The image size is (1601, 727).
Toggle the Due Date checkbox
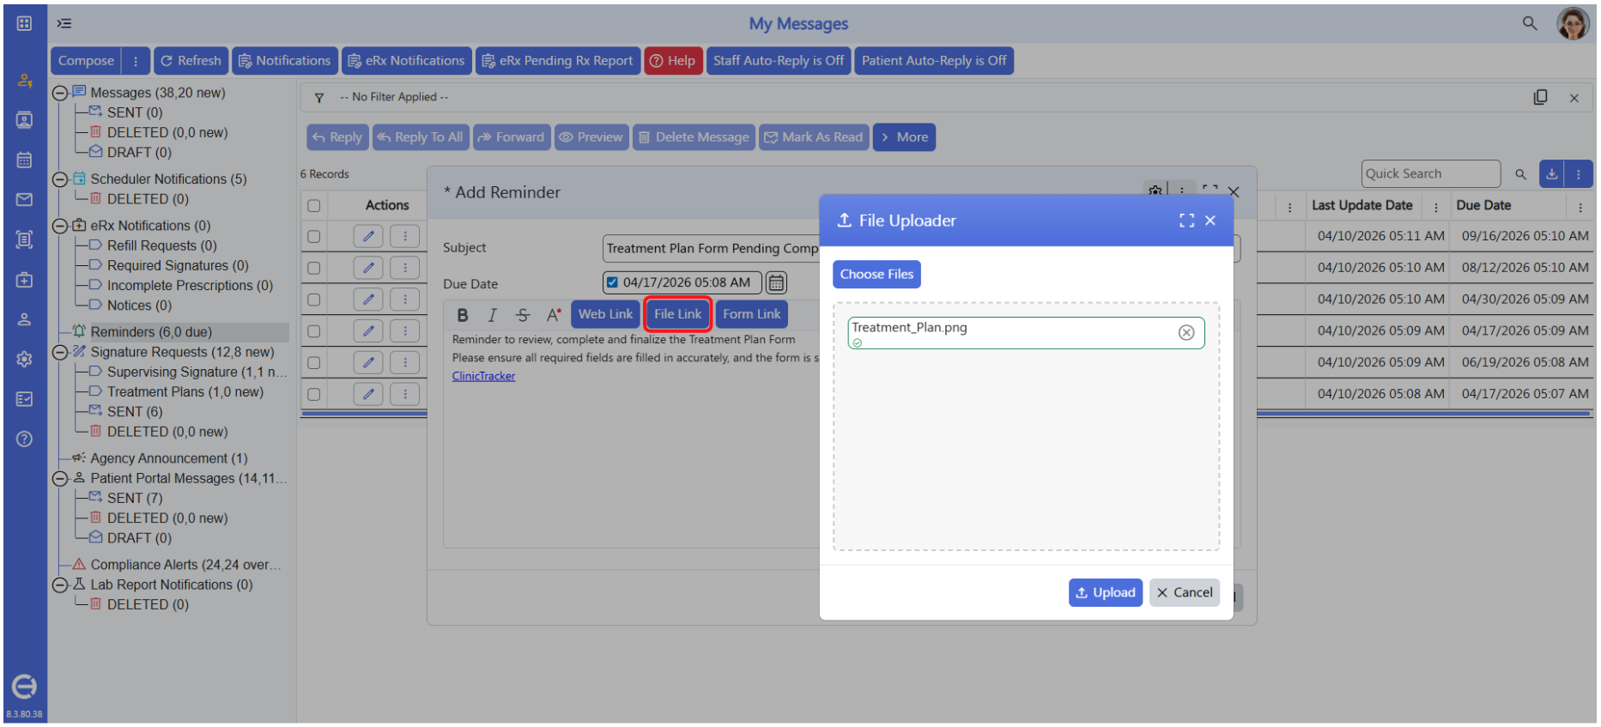point(612,282)
